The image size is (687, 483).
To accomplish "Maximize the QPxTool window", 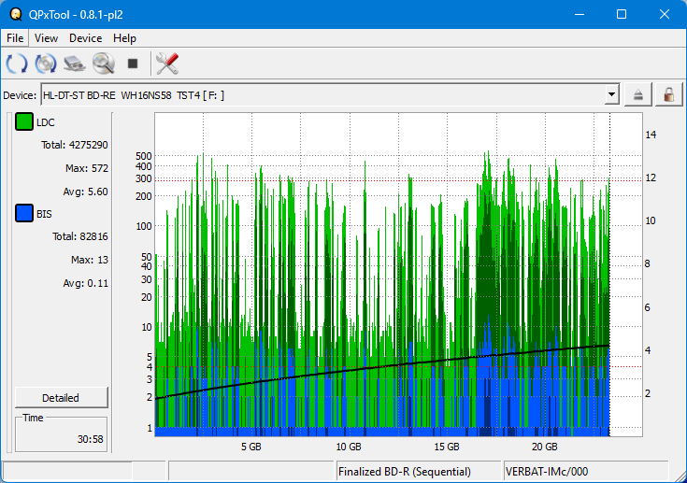I will [622, 14].
